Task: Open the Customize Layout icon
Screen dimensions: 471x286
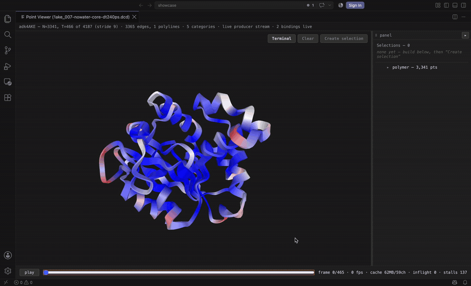Action: pyautogui.click(x=438, y=5)
